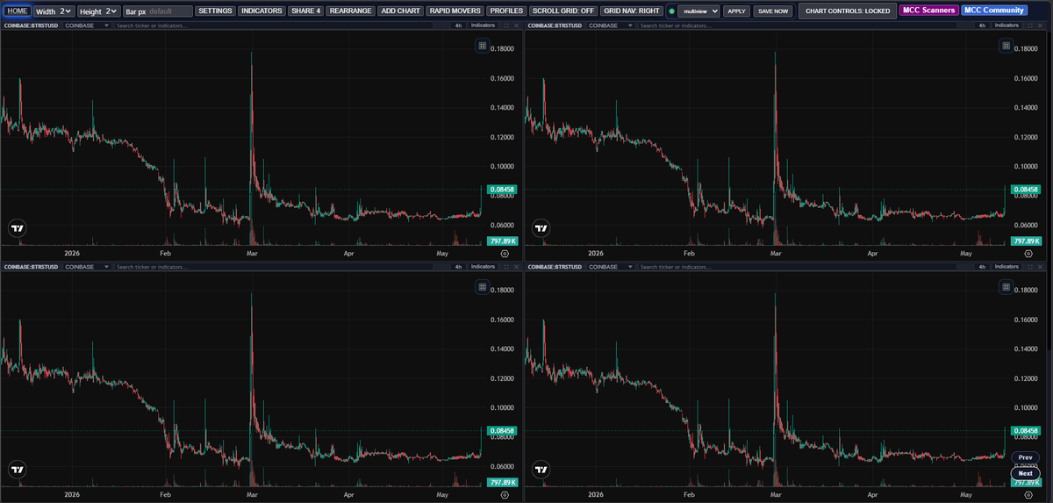The image size is (1053, 503).
Task: Expand COINBASE exchange dropdown in bottom-left chart
Action: pyautogui.click(x=87, y=266)
